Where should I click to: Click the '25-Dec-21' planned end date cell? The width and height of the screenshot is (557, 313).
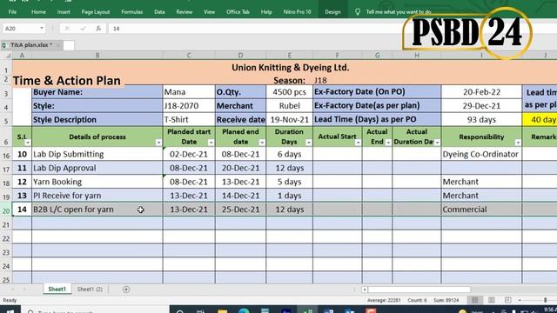point(240,210)
